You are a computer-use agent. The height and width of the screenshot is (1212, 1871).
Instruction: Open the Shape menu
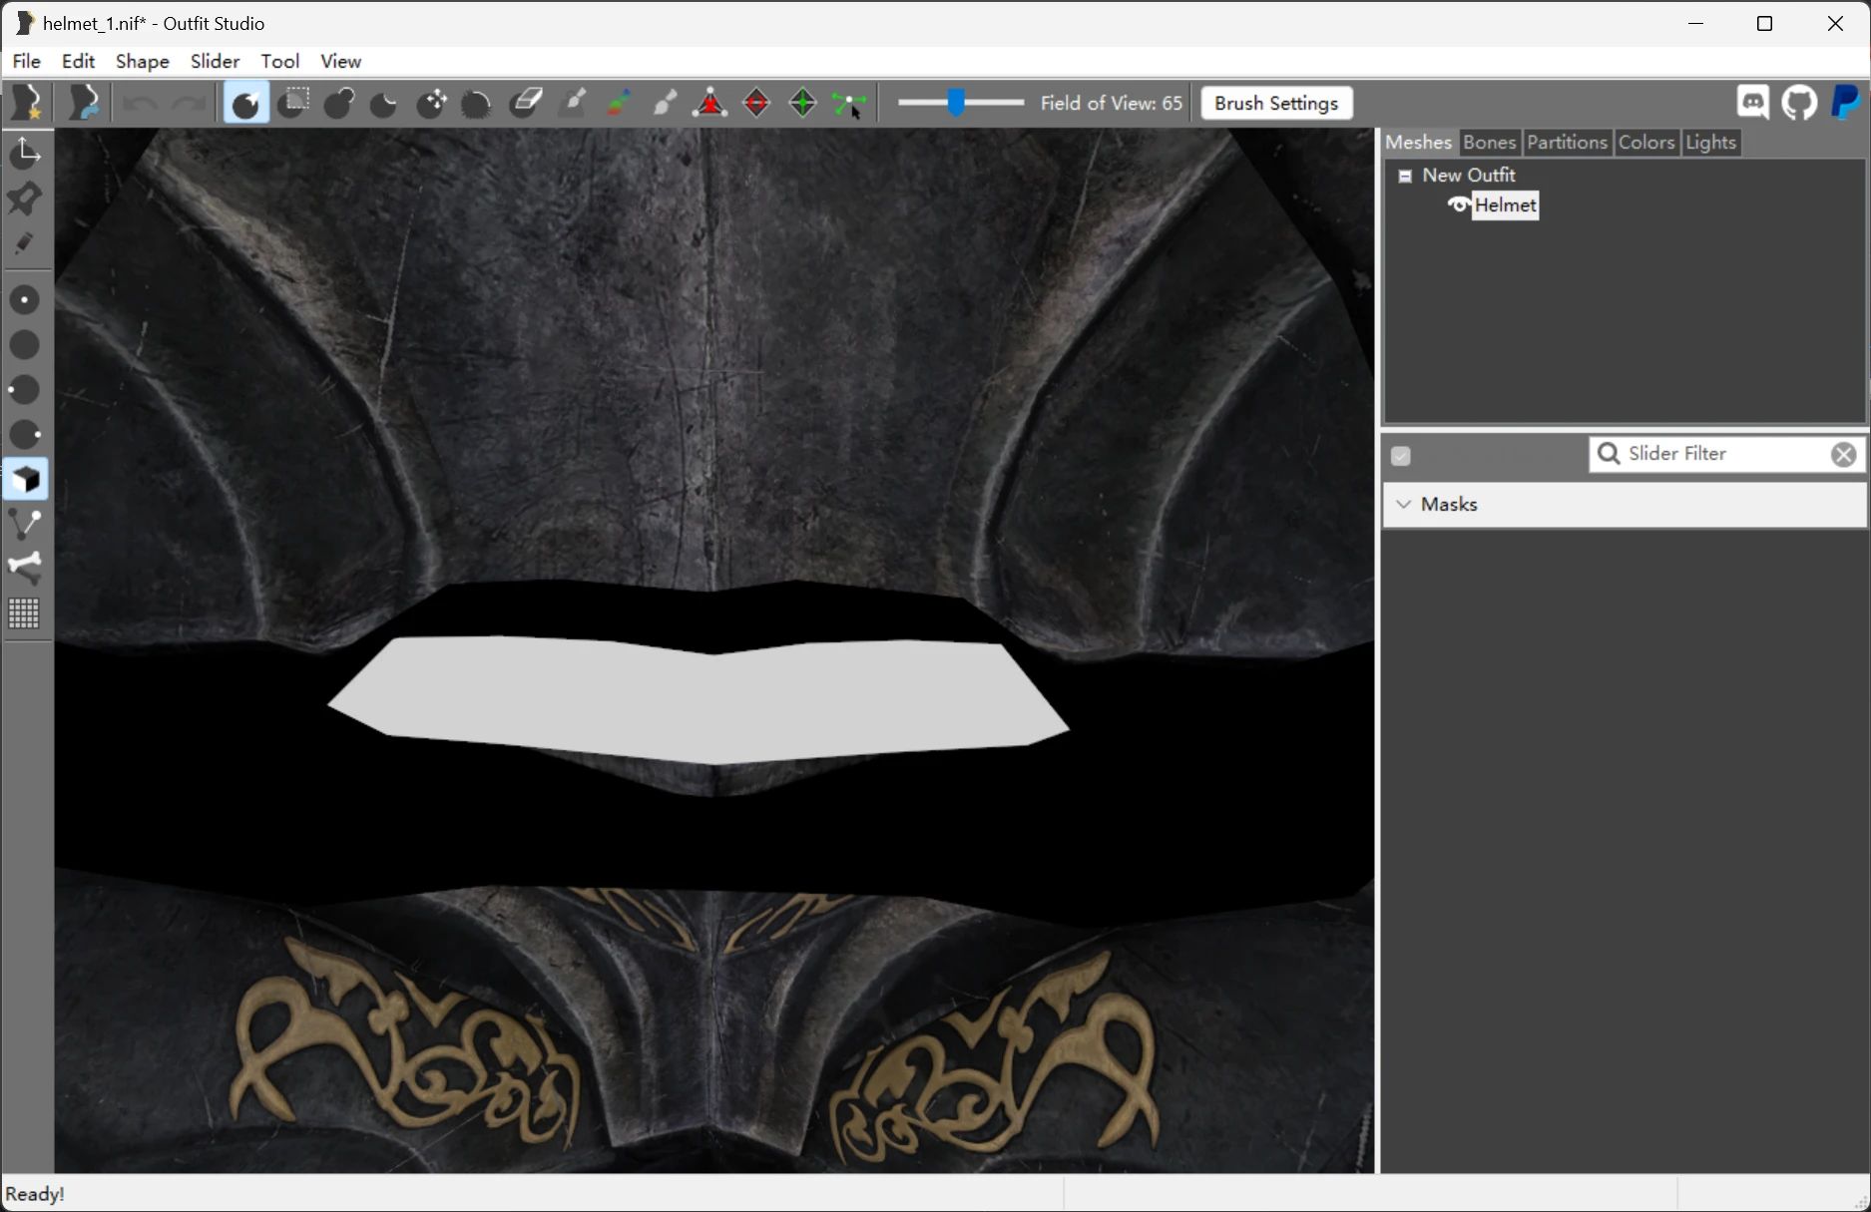coord(142,61)
